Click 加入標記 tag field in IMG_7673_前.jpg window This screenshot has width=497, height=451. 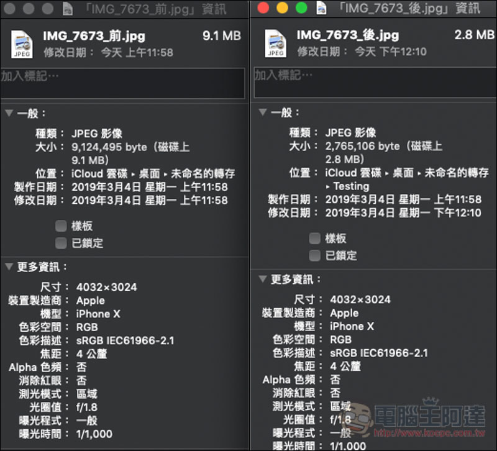coord(122,83)
